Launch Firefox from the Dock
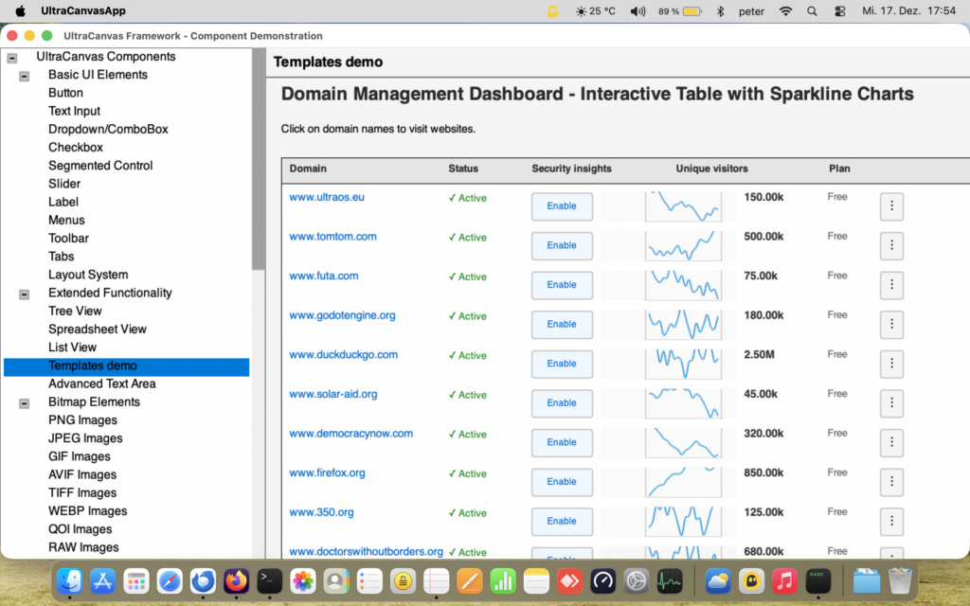The image size is (970, 606). [236, 581]
